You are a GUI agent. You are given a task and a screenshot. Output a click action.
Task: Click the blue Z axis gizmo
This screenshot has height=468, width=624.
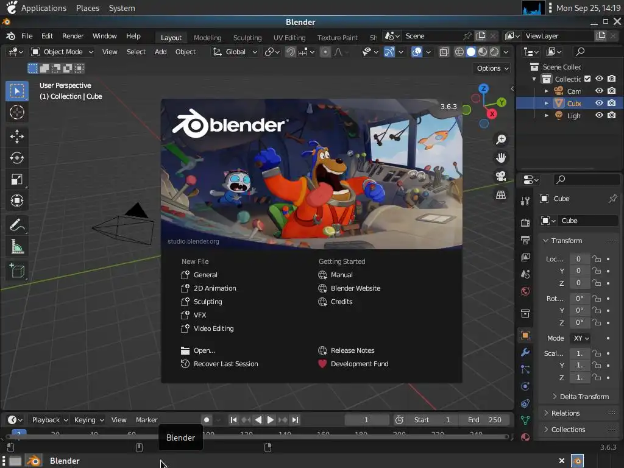483,89
